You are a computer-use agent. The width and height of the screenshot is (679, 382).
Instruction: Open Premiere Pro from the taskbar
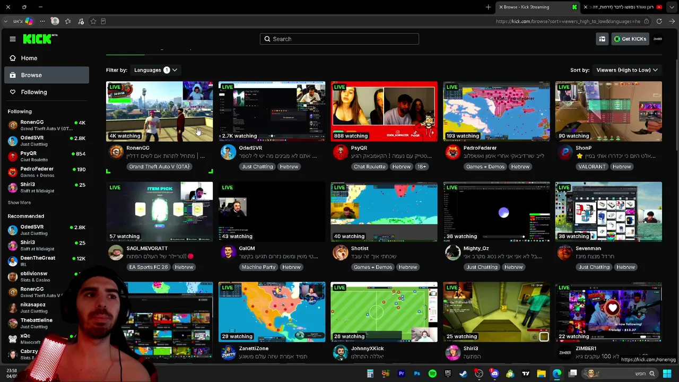401,374
